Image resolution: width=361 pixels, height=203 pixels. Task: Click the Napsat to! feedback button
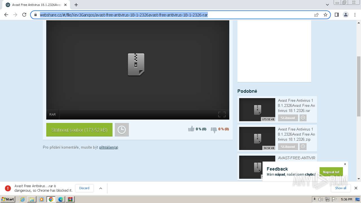coord(331,172)
